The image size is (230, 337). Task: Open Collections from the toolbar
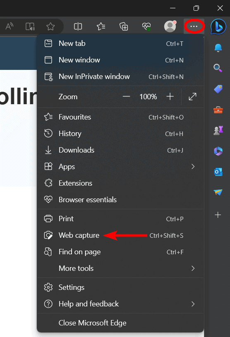click(x=124, y=26)
